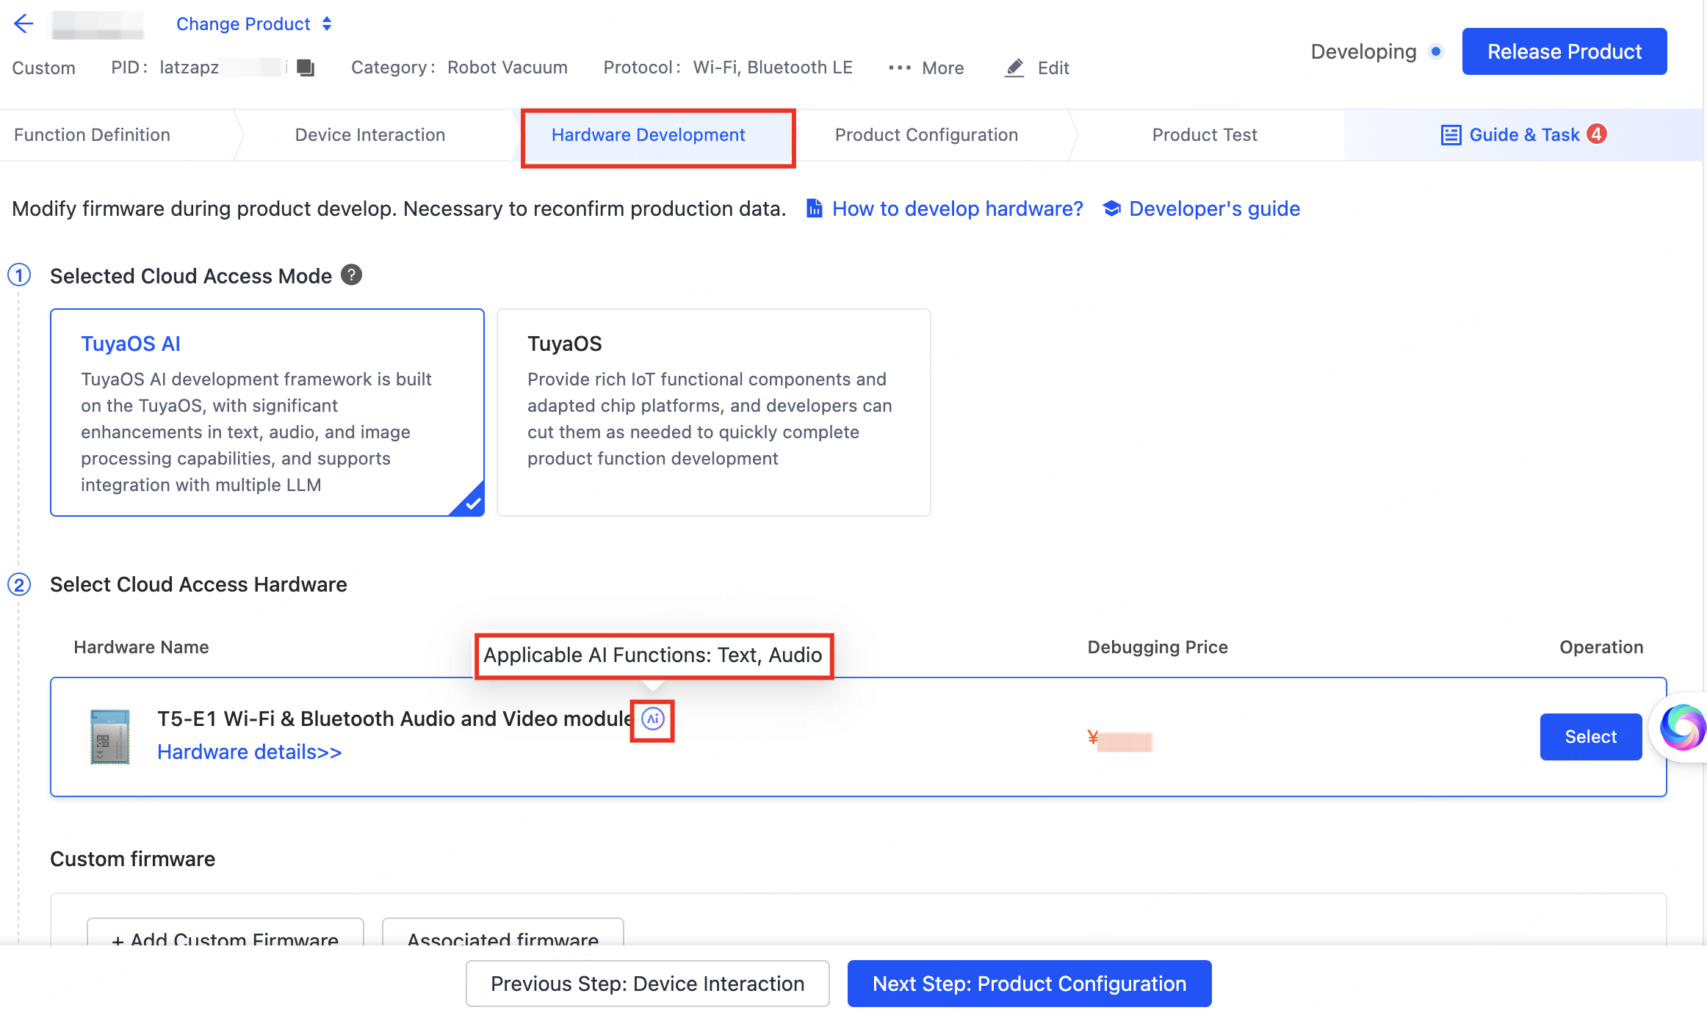
Task: Click the T5-E1 module thumbnail image
Action: coord(110,736)
